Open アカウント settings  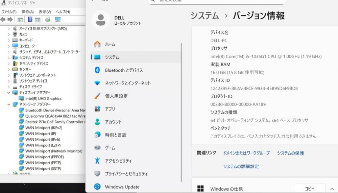click(136, 122)
